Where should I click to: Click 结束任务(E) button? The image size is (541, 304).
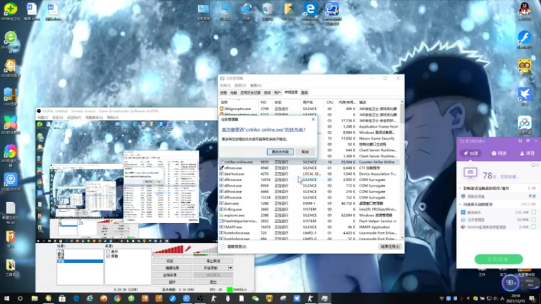click(x=390, y=247)
